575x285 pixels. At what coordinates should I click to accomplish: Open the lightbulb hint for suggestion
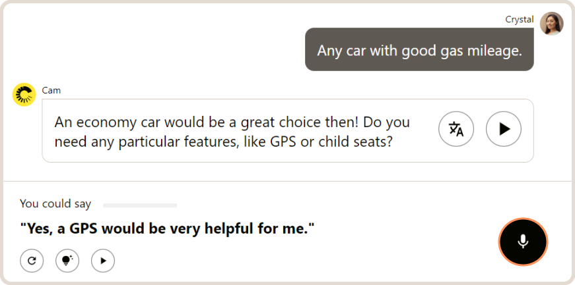coord(67,261)
